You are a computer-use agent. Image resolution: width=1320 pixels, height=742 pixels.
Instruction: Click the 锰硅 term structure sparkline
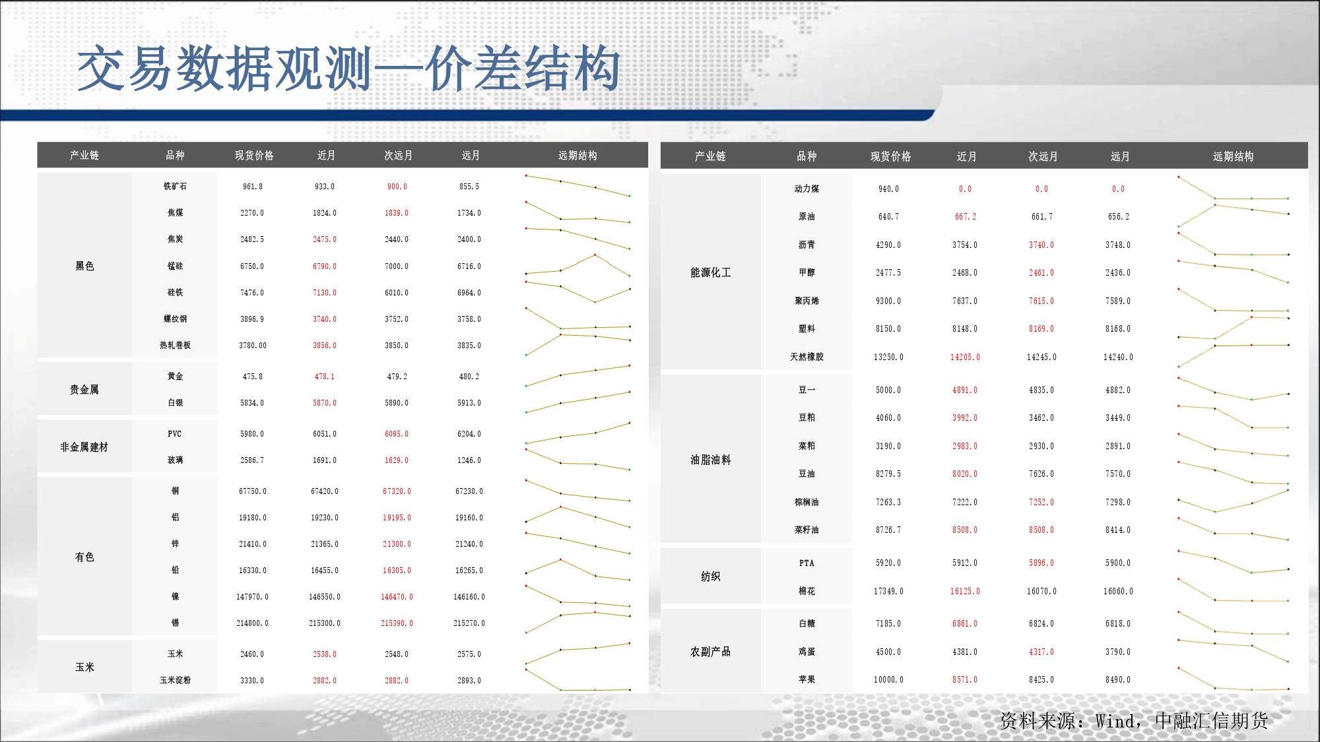tap(577, 265)
